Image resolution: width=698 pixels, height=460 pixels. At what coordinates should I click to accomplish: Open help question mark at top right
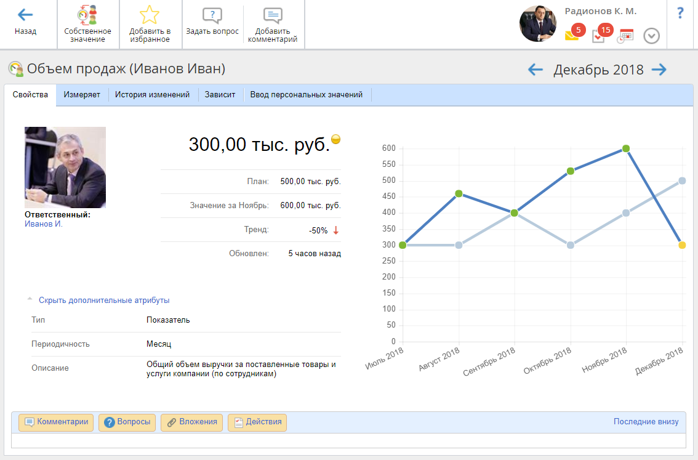pyautogui.click(x=680, y=13)
